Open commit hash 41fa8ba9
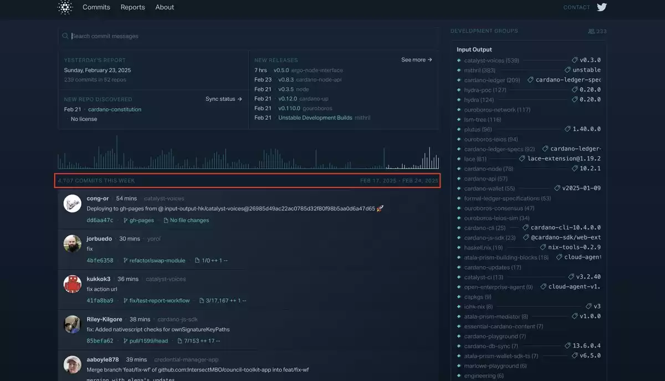 (100, 301)
